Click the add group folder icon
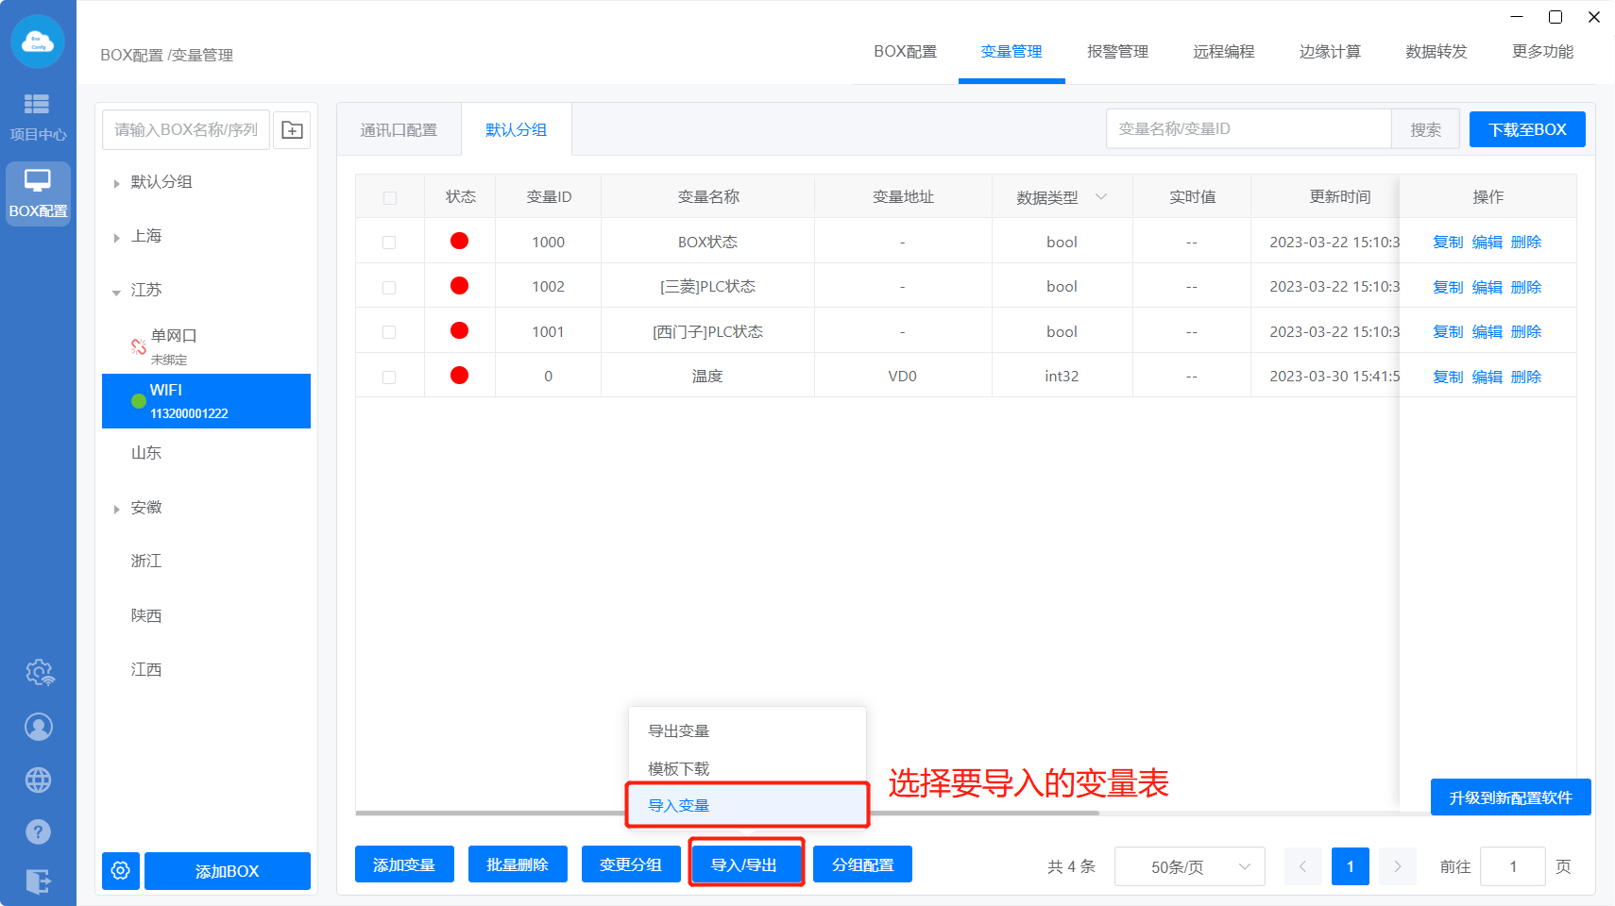The width and height of the screenshot is (1615, 906). 293,130
